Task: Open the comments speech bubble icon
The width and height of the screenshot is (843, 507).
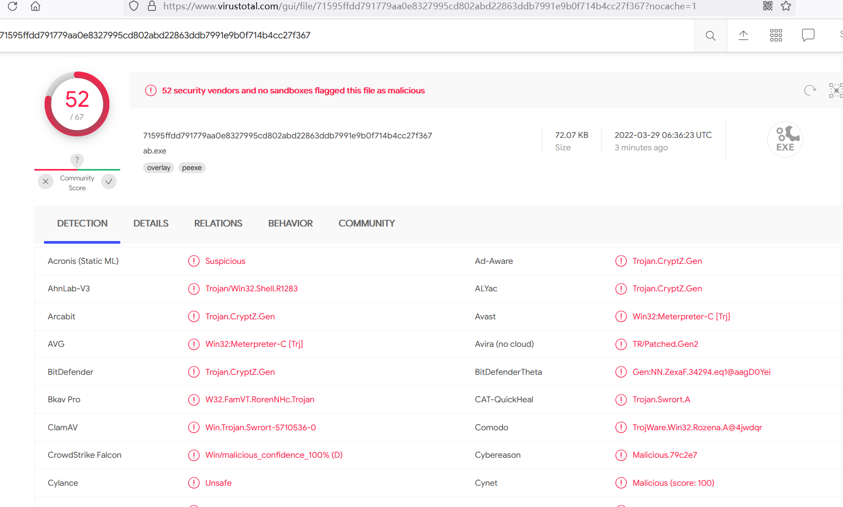Action: pos(808,35)
